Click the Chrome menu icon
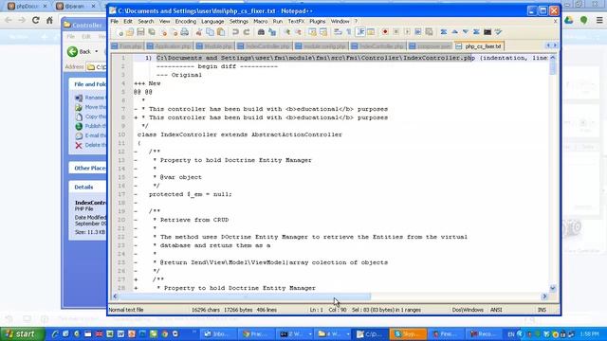Viewport: 607px width, 341px height. (x=599, y=20)
